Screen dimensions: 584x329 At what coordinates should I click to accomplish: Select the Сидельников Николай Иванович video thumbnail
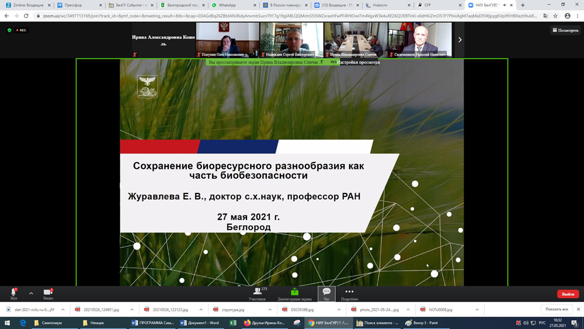420,40
